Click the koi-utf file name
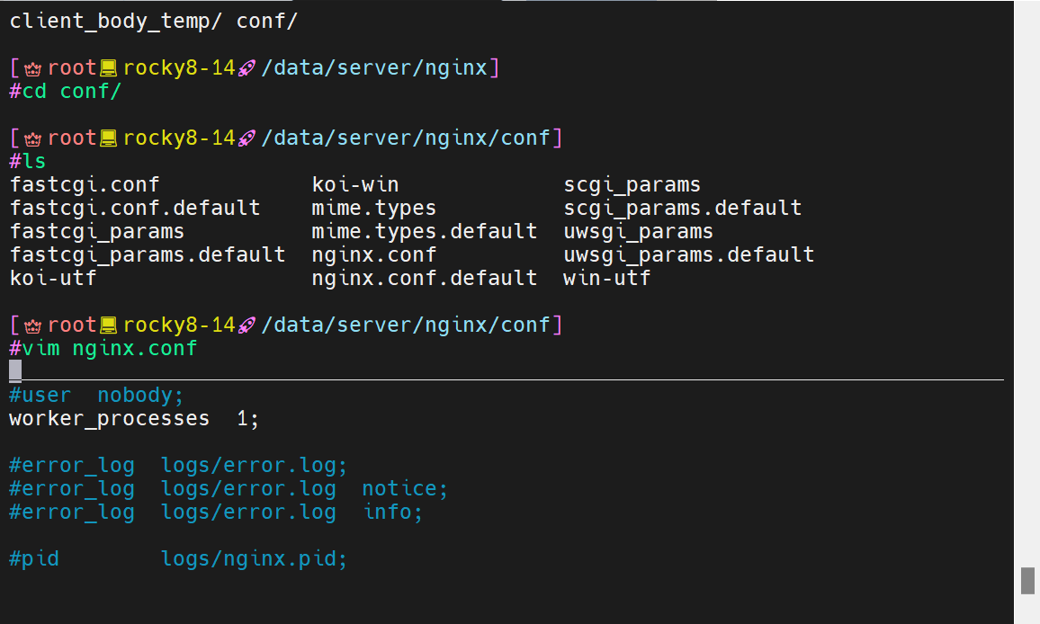The image size is (1040, 624). [53, 278]
